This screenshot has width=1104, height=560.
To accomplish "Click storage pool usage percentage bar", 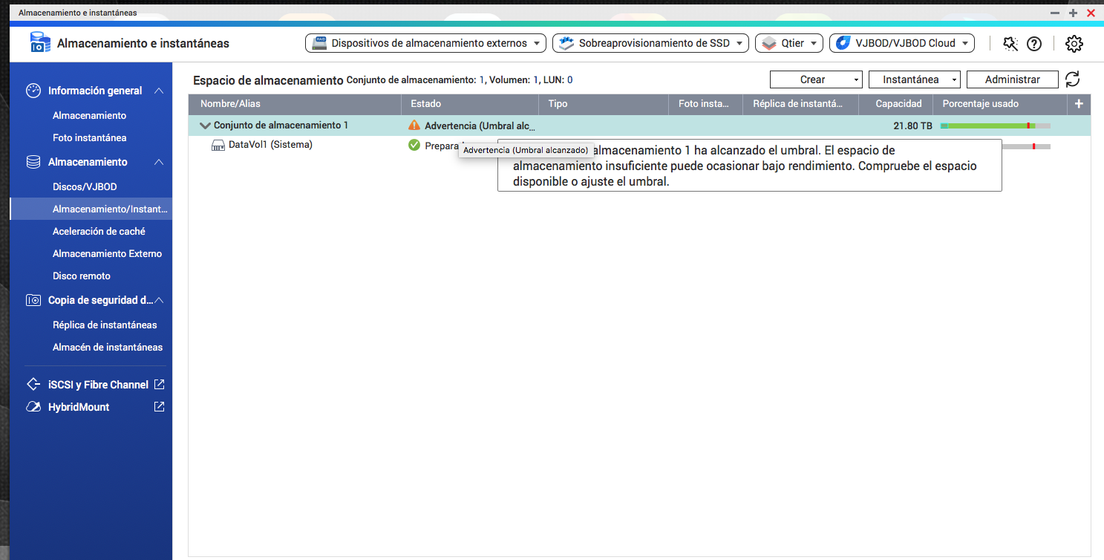I will pos(995,126).
